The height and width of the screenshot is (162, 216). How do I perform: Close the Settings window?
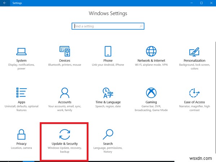[211, 3]
